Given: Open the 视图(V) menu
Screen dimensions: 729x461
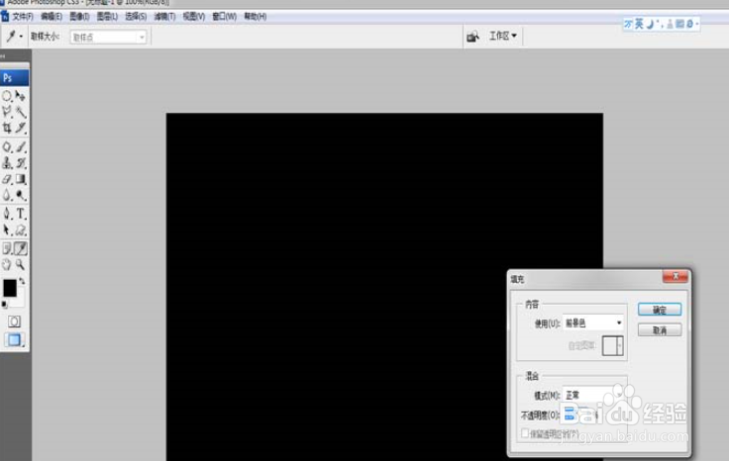Looking at the screenshot, I should [194, 17].
